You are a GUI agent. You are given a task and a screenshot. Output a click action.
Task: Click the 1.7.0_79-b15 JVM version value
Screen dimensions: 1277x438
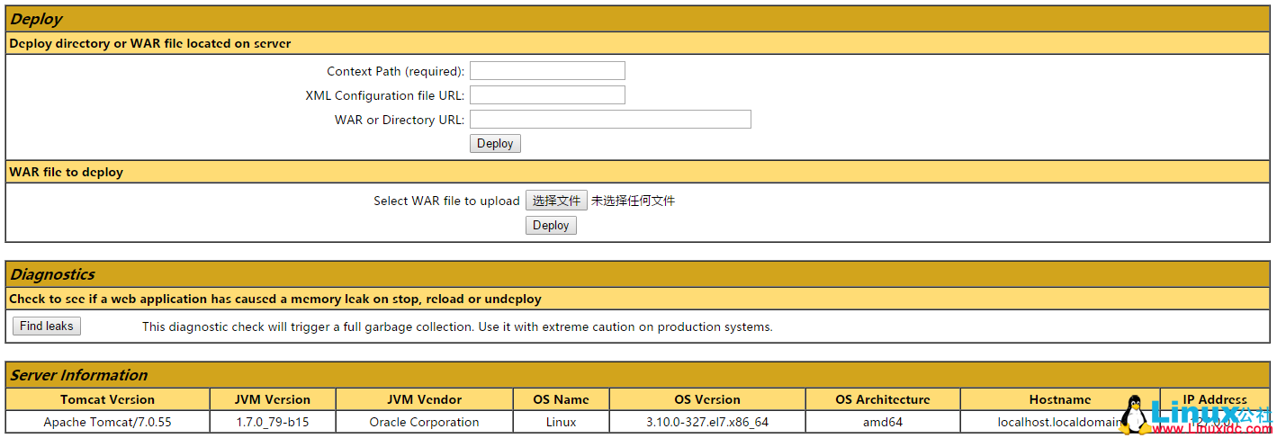click(273, 422)
